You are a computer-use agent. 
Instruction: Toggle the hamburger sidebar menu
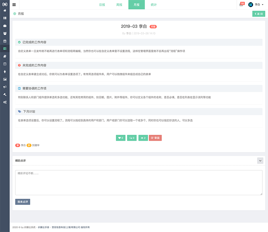pos(14,5)
